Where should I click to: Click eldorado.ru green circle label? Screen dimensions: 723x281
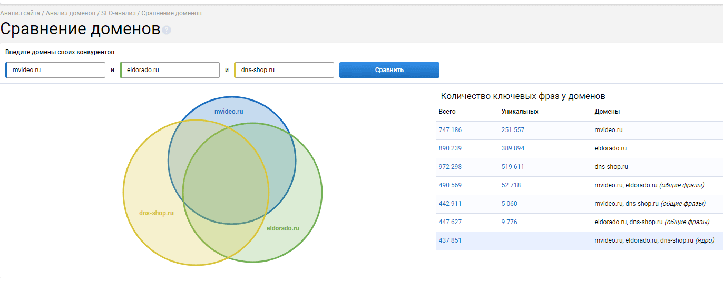click(283, 228)
